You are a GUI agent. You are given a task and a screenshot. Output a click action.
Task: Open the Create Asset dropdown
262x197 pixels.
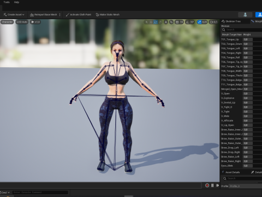point(14,15)
